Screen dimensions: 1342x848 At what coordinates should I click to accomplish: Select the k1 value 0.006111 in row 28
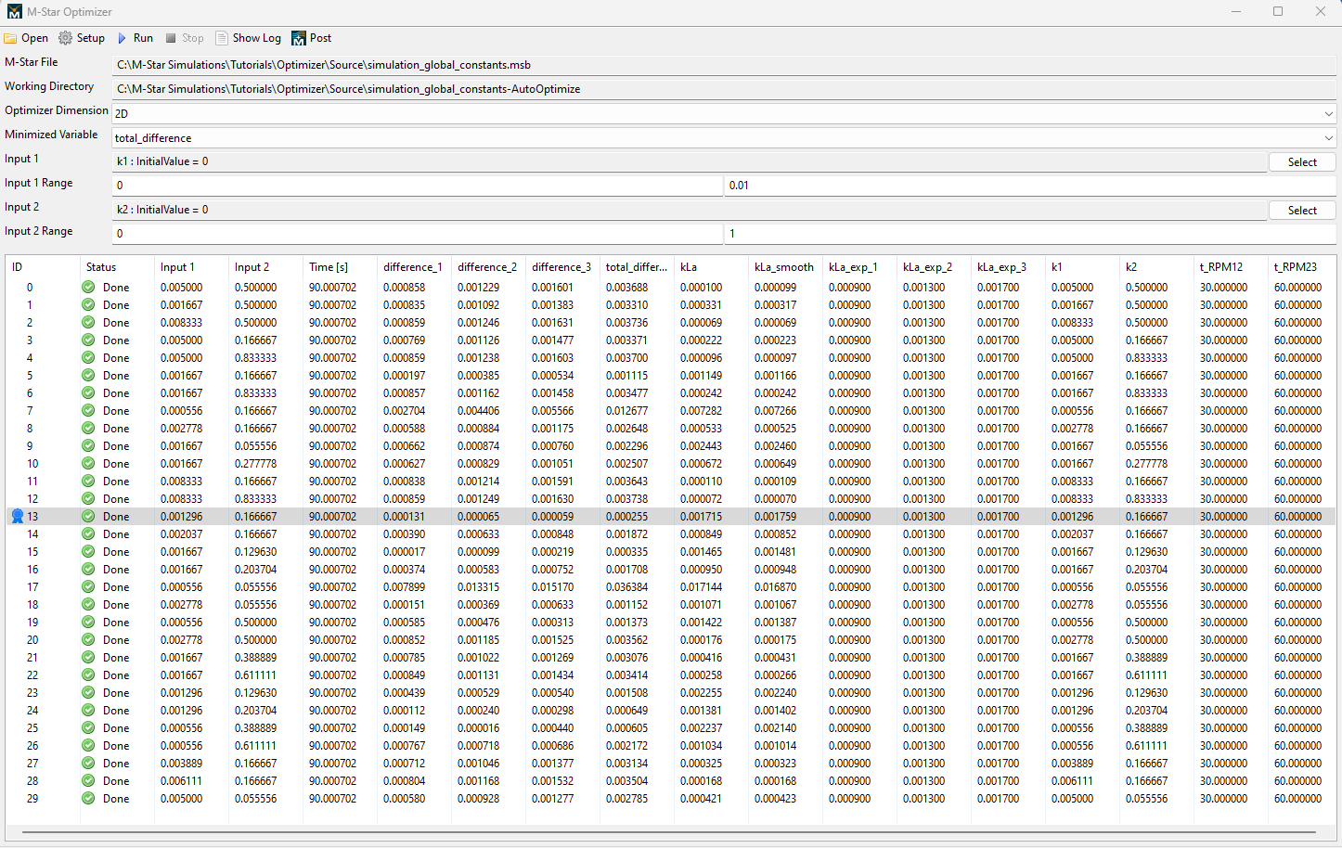1072,781
